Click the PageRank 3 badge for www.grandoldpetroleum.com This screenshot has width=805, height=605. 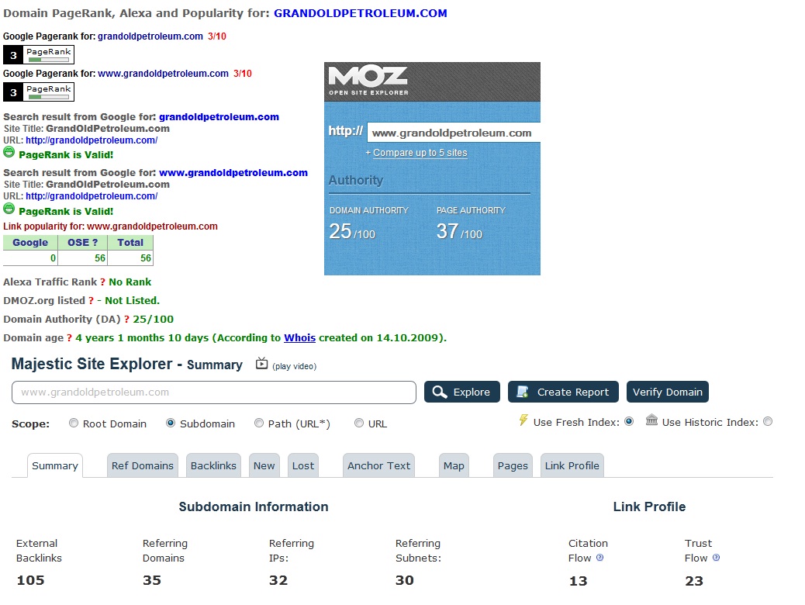(39, 92)
